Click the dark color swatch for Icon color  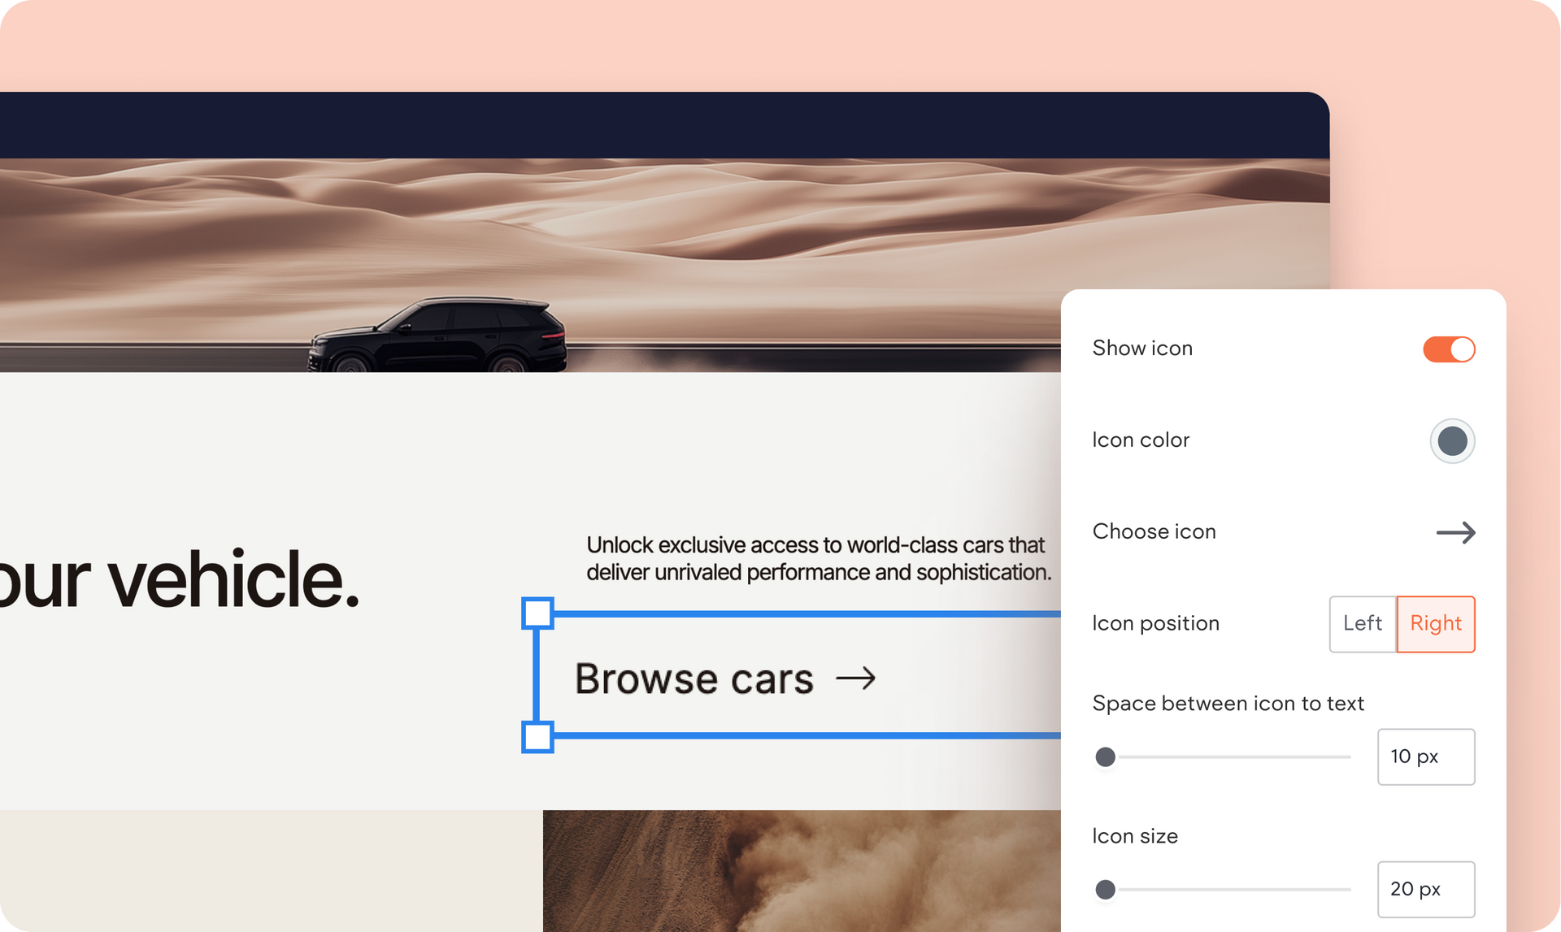[x=1454, y=440]
